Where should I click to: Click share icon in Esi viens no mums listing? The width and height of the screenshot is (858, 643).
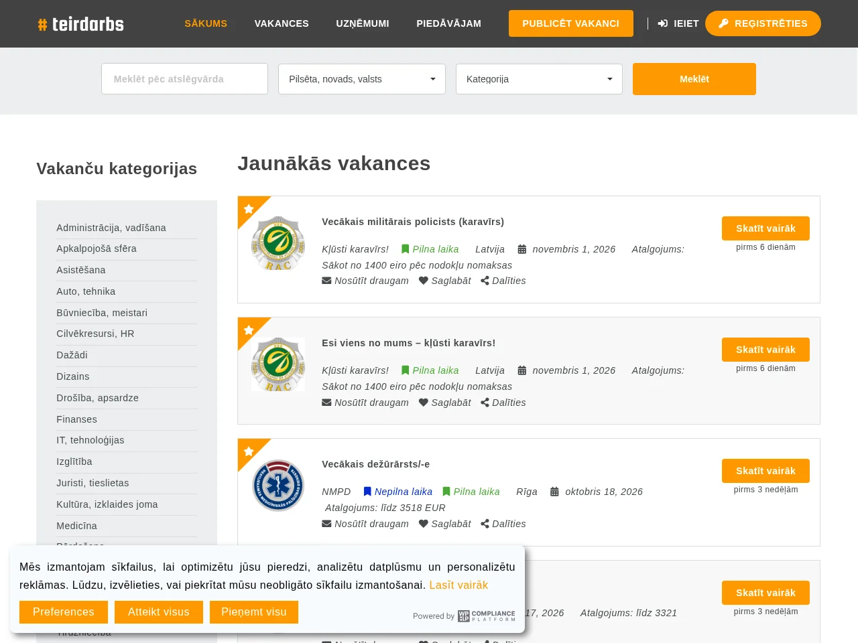tap(485, 403)
